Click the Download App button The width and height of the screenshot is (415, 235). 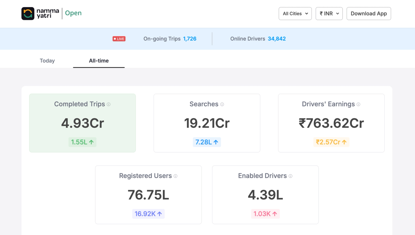point(369,14)
